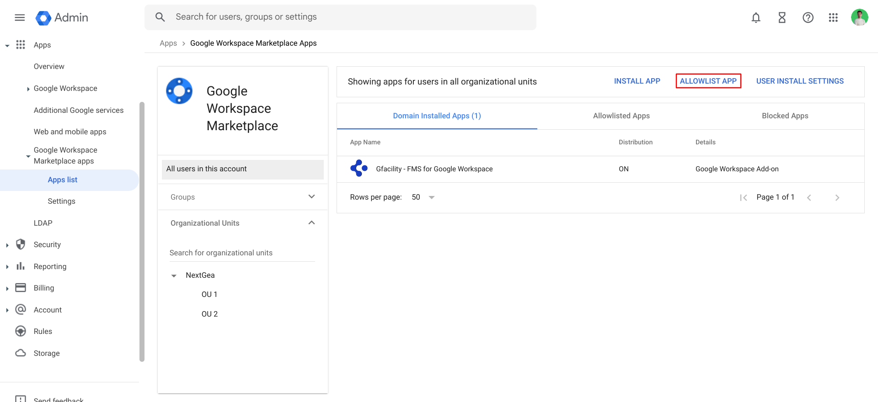Open the user account avatar
878x402 pixels.
pos(860,17)
